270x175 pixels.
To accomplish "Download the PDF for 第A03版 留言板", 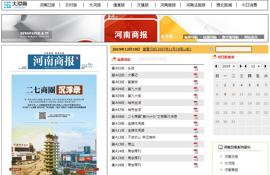I will pos(196,82).
